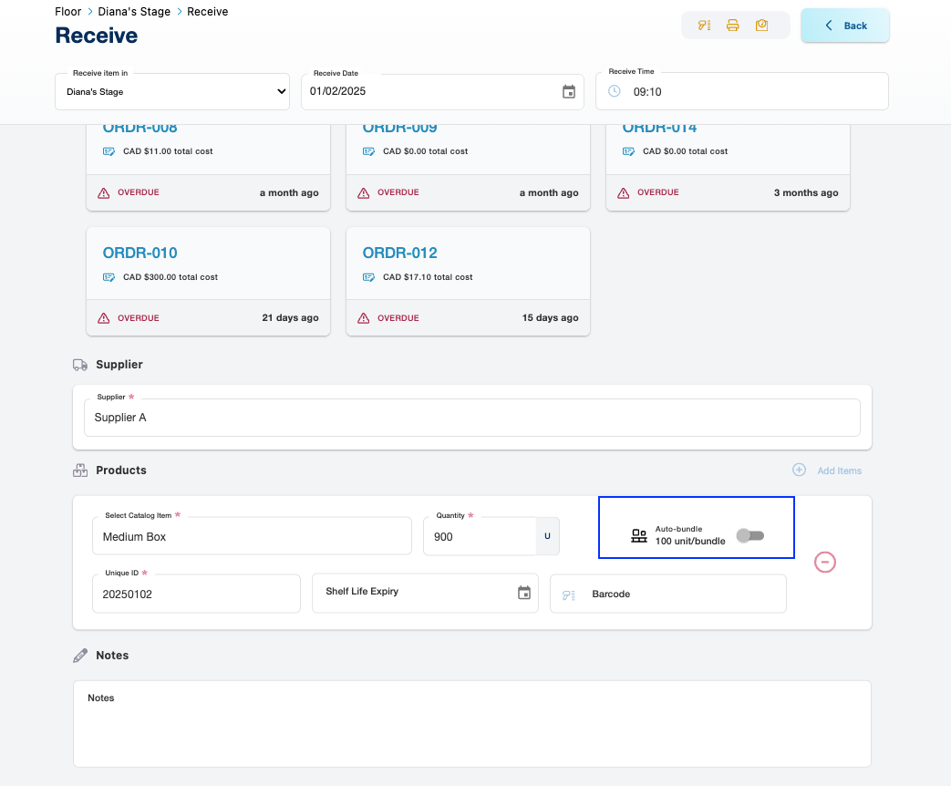This screenshot has width=951, height=786.
Task: Open the Supplier selection field
Action: 471,418
